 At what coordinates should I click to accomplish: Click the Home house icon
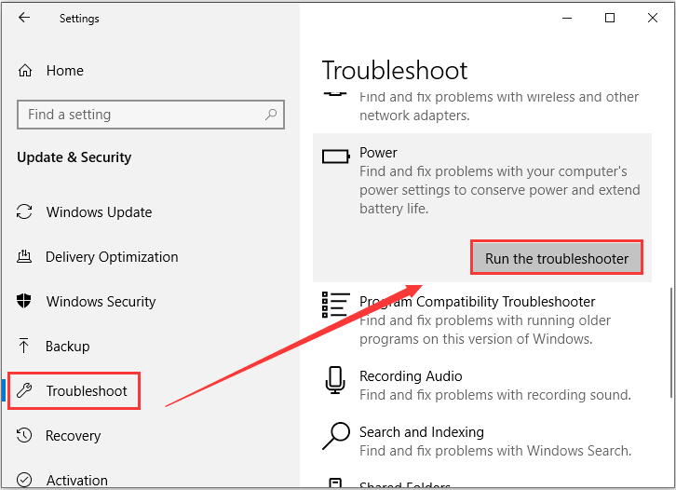coord(25,70)
